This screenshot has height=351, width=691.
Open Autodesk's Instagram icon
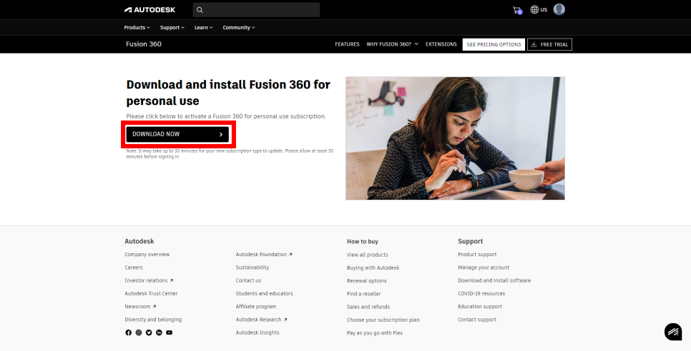pos(139,332)
